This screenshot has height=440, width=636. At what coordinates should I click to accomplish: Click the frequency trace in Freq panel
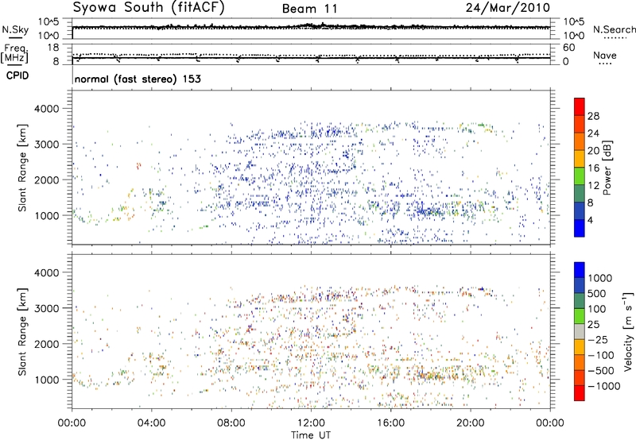[x=311, y=58]
